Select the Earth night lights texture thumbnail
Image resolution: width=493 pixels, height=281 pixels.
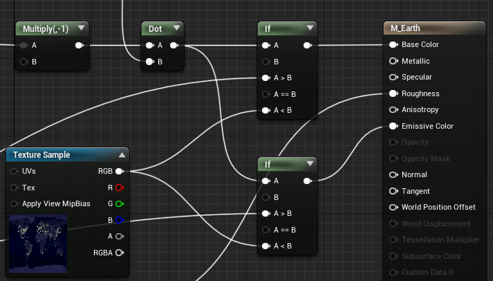coord(38,244)
